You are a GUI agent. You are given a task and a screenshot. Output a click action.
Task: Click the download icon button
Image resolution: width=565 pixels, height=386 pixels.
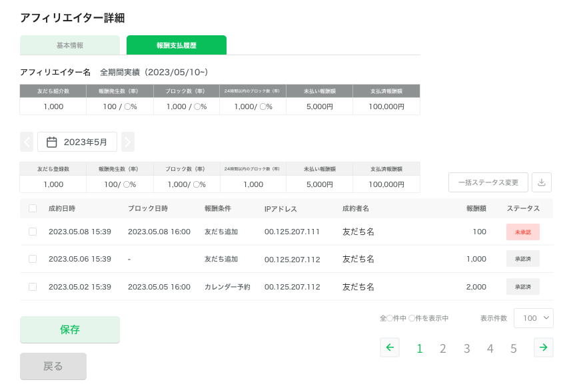542,182
